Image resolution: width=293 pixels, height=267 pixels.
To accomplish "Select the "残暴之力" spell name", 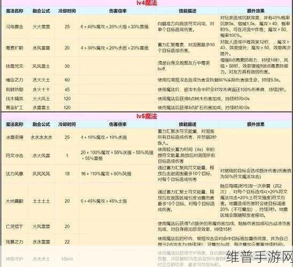I will pyautogui.click(x=14, y=241).
